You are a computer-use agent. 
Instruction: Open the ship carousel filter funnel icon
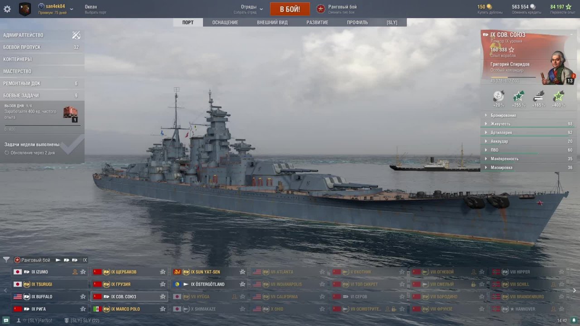(6, 260)
